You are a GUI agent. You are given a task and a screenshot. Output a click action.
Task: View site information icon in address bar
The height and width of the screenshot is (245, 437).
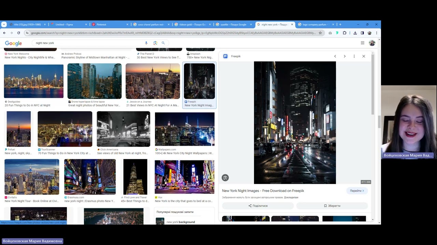27,33
